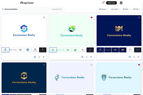Select fourth icon-only variant of green leaf logo
Image resolution: width=143 pixels, height=95 pixels.
tap(75, 50)
